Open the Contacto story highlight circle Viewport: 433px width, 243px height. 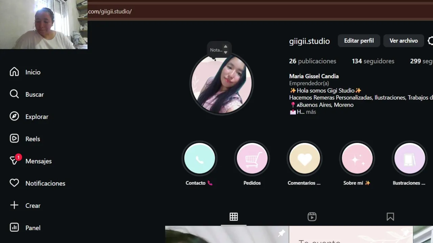200,159
